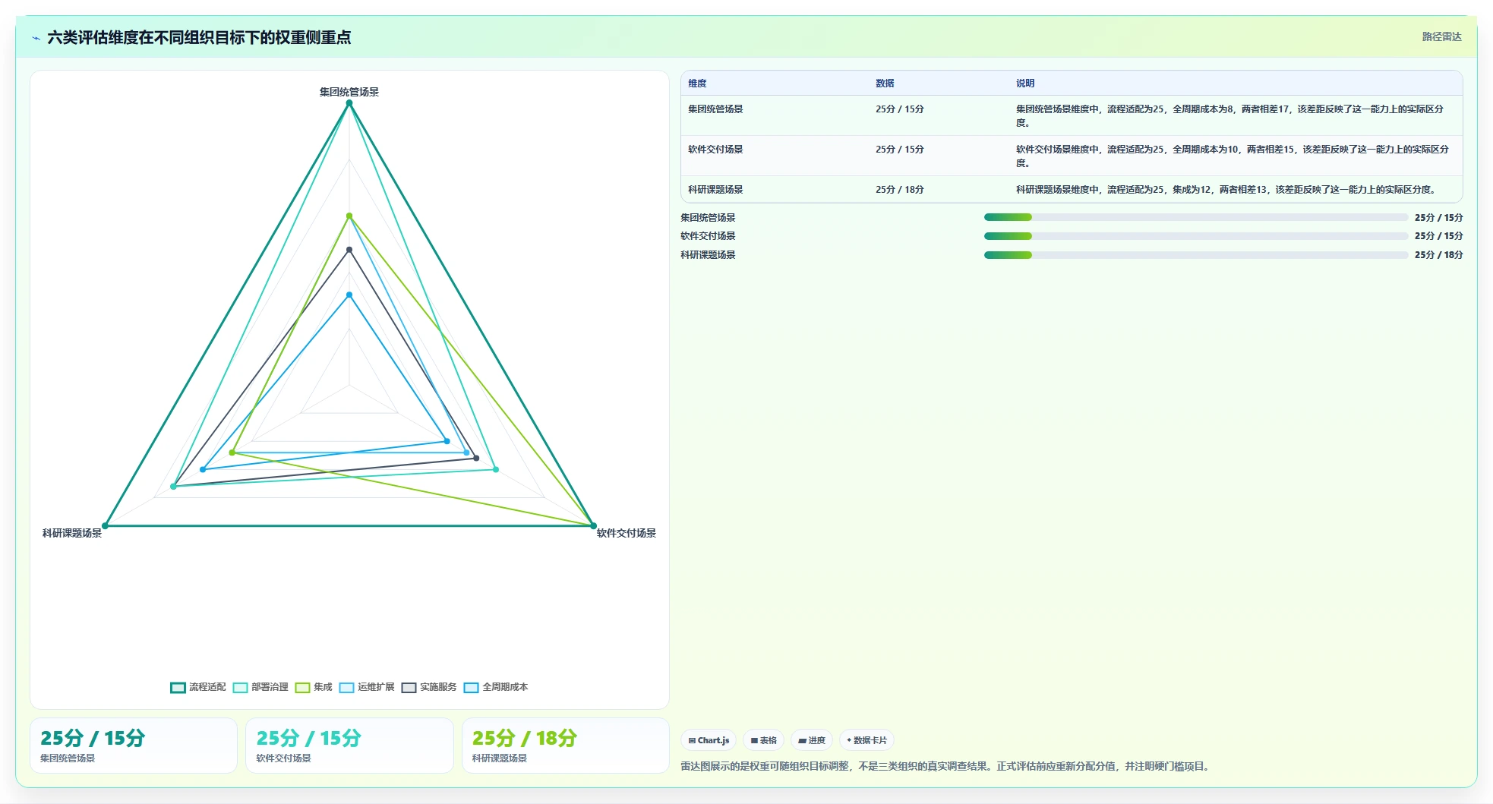This screenshot has width=1493, height=804.
Task: Toggle the 集成 legend series
Action: (314, 687)
